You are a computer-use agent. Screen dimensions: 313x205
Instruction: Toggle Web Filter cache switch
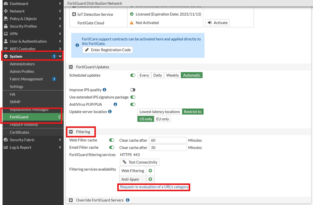pyautogui.click(x=112, y=140)
